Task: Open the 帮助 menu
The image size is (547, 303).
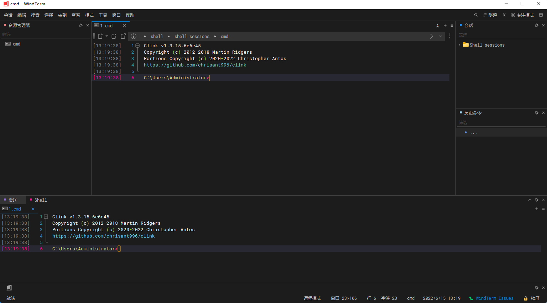Action: 130,15
